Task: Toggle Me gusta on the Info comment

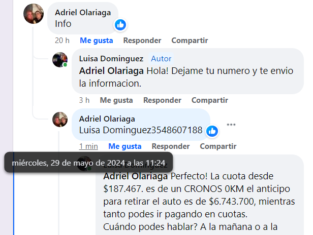Action: coord(97,41)
